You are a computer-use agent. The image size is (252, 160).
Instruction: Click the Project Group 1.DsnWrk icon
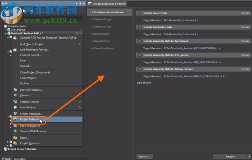click(x=6, y=149)
